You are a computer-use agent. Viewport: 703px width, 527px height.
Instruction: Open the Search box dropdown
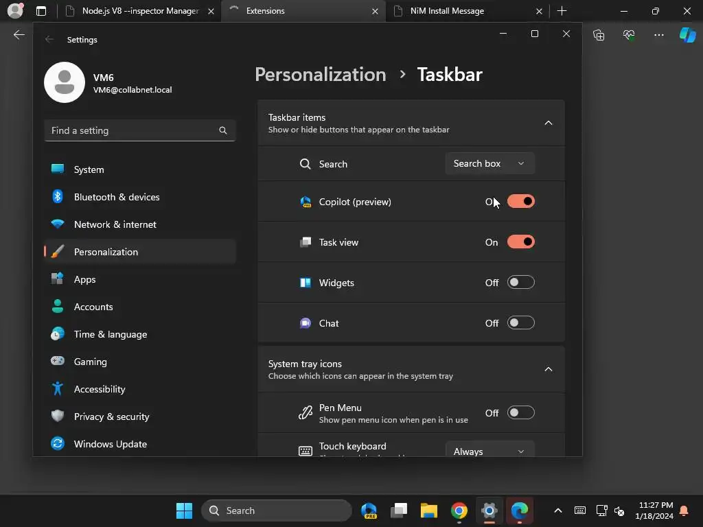[x=489, y=163]
